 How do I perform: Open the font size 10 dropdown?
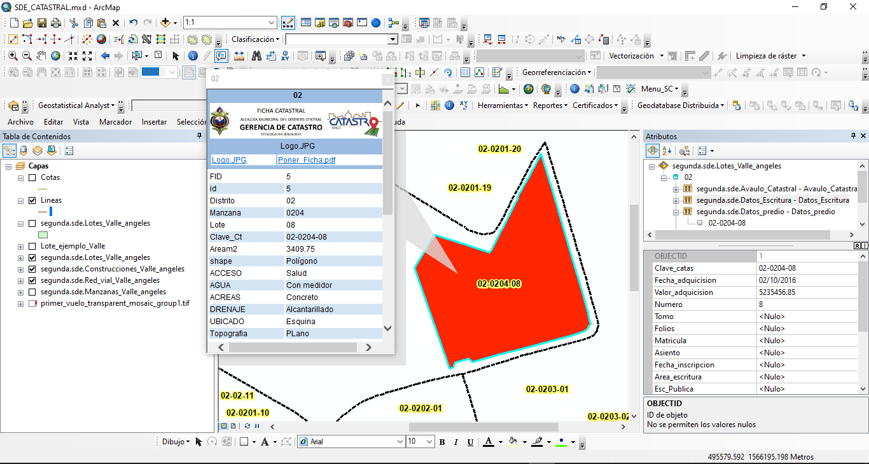click(429, 442)
